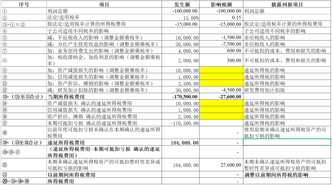
Task: Click the 使用前期未确认递延所得税资产的可抵扣亏损的影响 cell
Action: coord(287,133)
